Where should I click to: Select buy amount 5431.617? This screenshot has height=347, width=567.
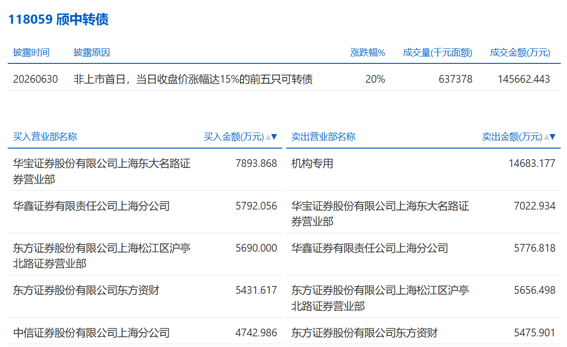click(256, 290)
